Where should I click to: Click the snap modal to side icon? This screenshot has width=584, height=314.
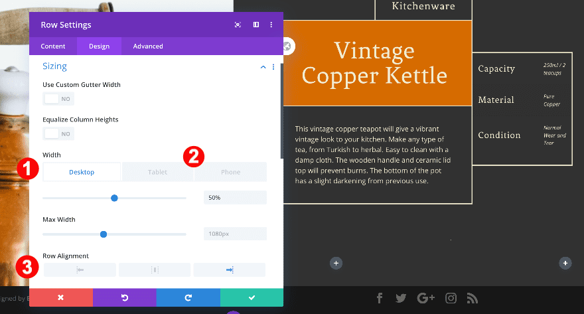click(x=256, y=25)
